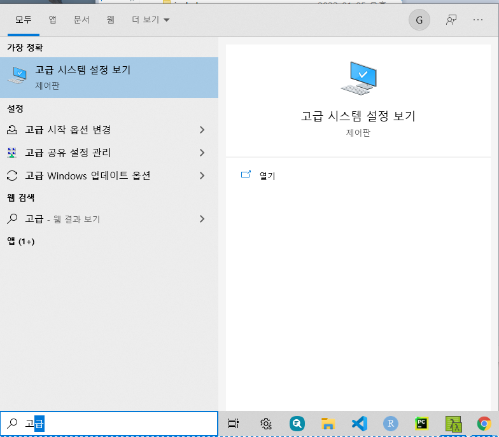
Task: Click magnifier icon beside 웹 결과 보기
Action: point(12,219)
